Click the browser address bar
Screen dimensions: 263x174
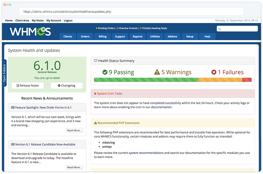[x=131, y=12]
